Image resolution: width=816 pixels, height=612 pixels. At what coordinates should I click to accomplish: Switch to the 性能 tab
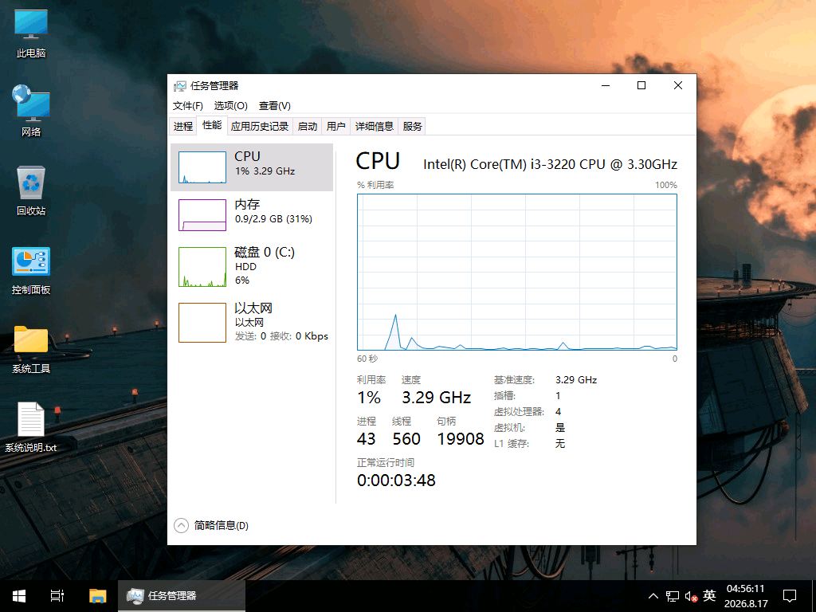[x=212, y=125]
